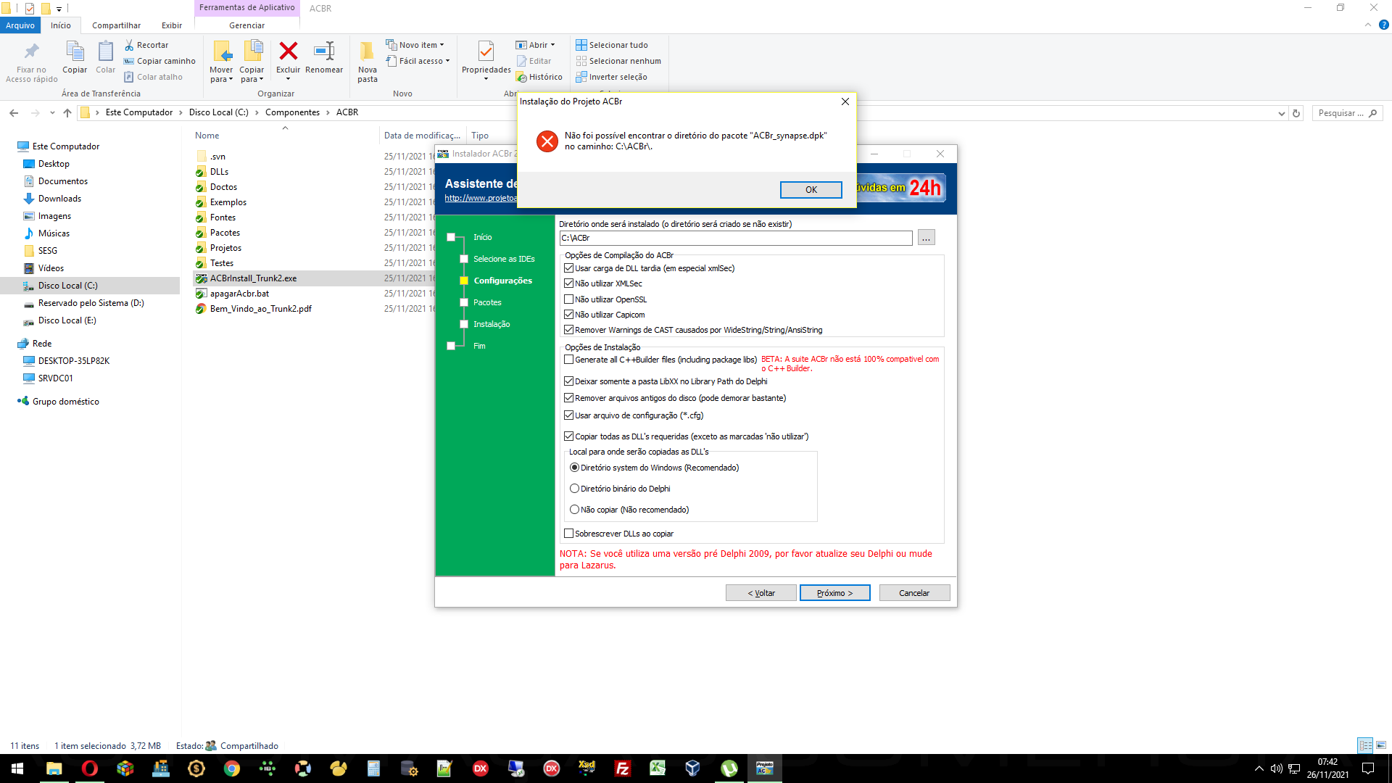Screen dimensions: 1392x783
Task: Switch to the Gerenciar ribbon tab
Action: [x=246, y=25]
